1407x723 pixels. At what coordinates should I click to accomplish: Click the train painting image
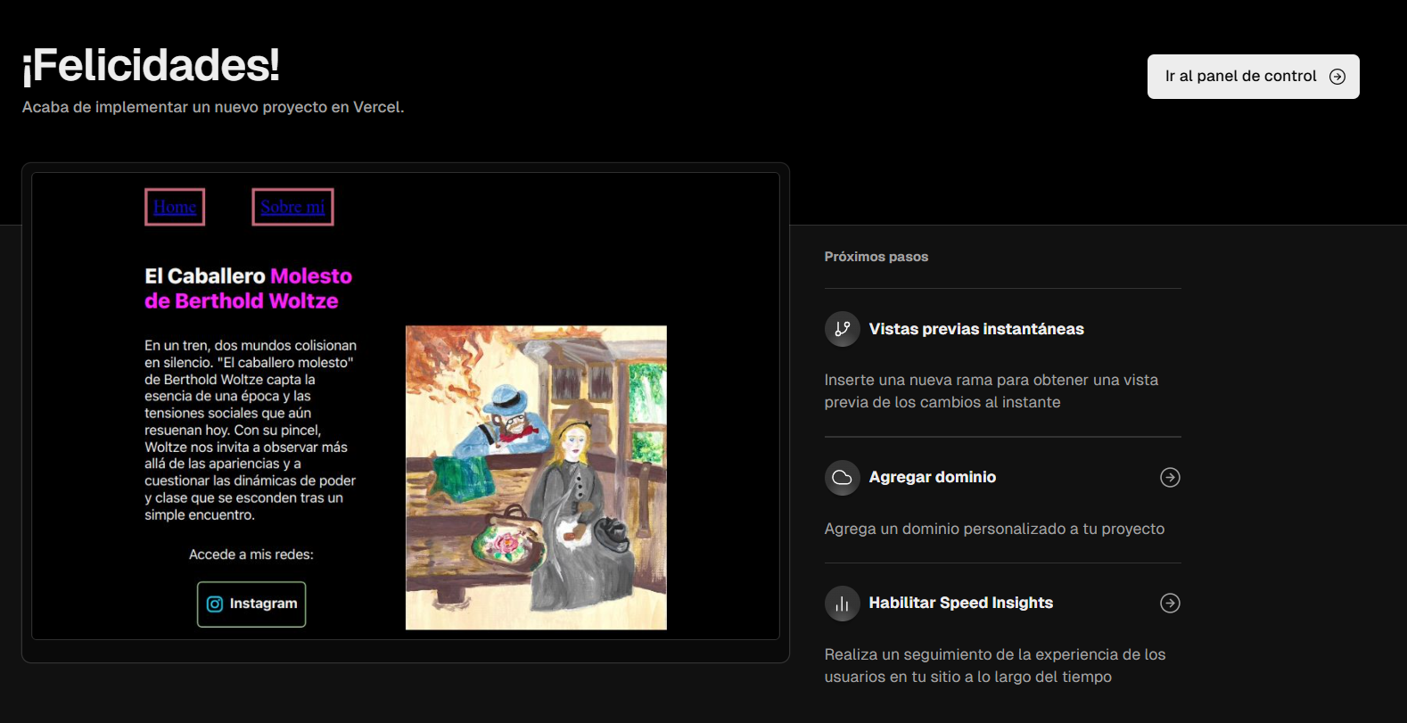(536, 478)
